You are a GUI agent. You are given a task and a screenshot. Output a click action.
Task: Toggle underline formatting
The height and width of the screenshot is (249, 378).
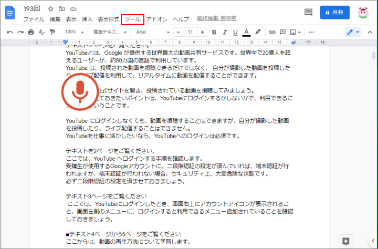(x=235, y=32)
